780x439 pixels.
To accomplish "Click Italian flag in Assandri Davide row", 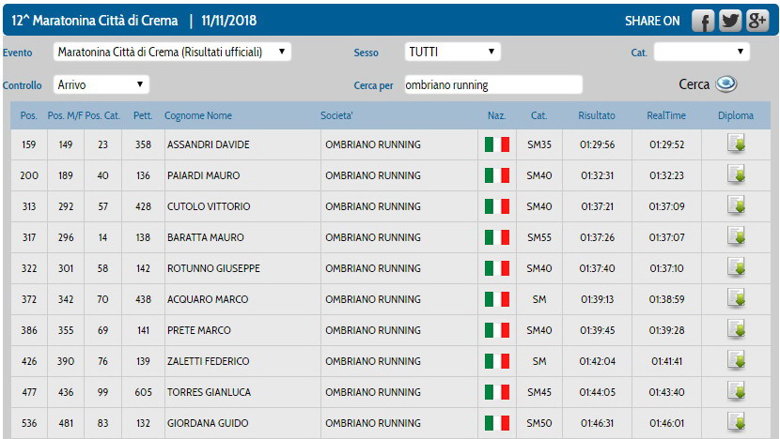I will pos(497,144).
